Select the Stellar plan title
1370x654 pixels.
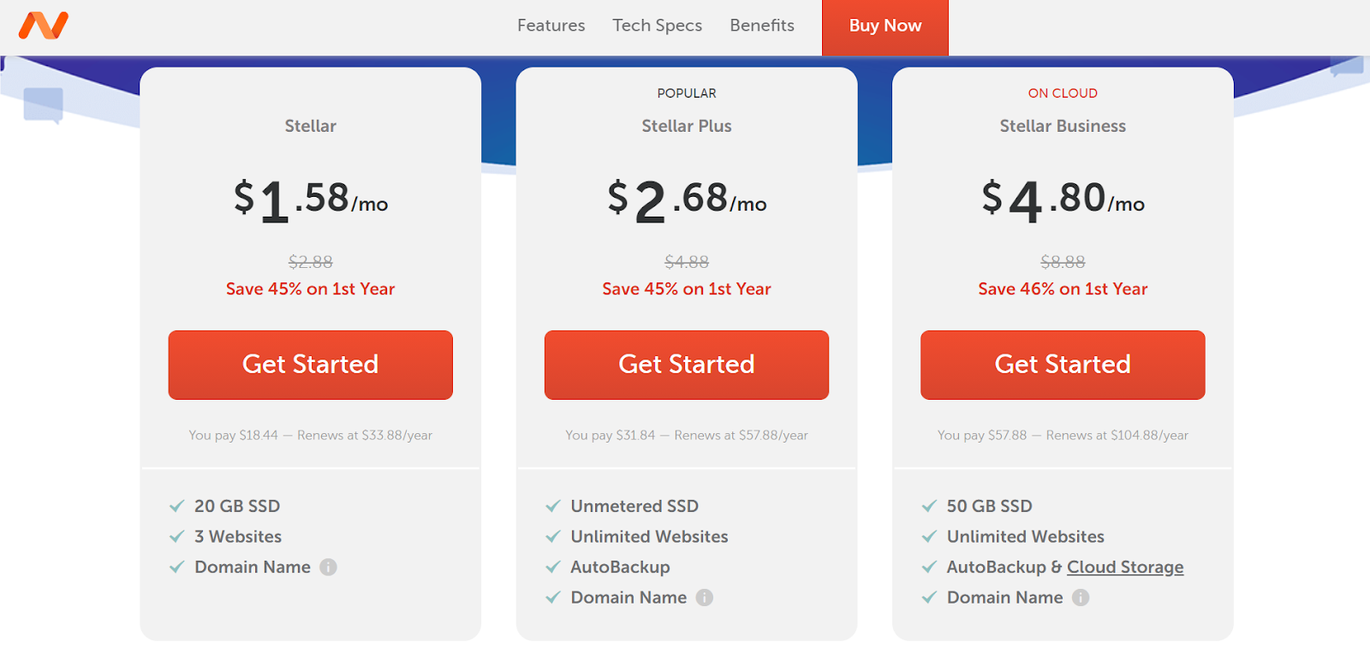pos(311,126)
